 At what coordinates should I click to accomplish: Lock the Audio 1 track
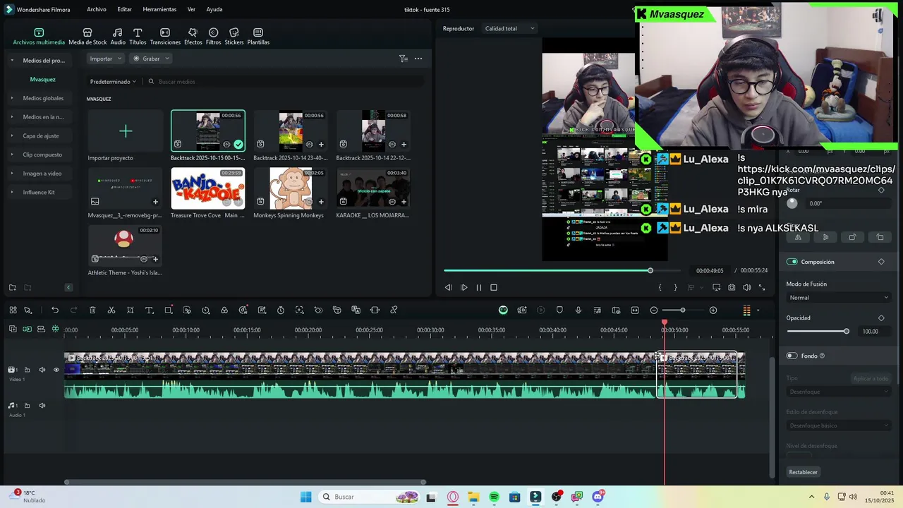28,406
